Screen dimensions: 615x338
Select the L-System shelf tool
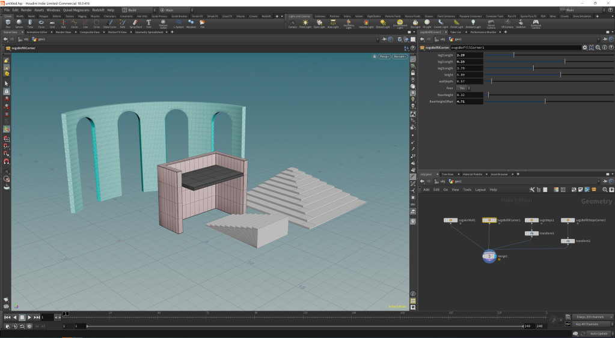click(179, 23)
